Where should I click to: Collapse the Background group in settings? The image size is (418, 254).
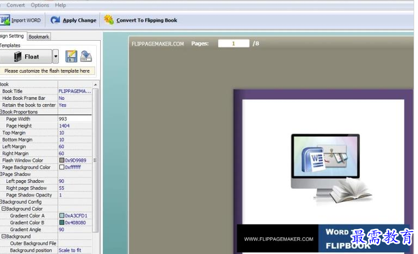(4, 237)
